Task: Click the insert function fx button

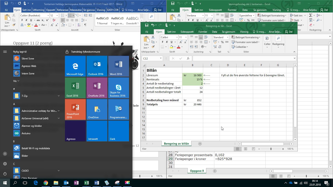Action: (x=188, y=58)
